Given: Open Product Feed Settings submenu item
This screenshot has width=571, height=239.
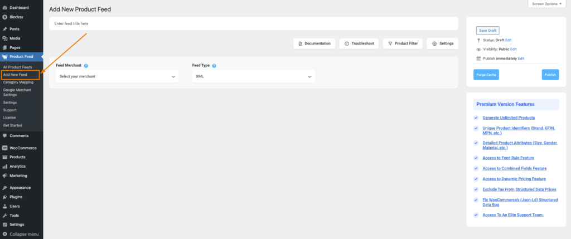Looking at the screenshot, I should click(x=10, y=103).
